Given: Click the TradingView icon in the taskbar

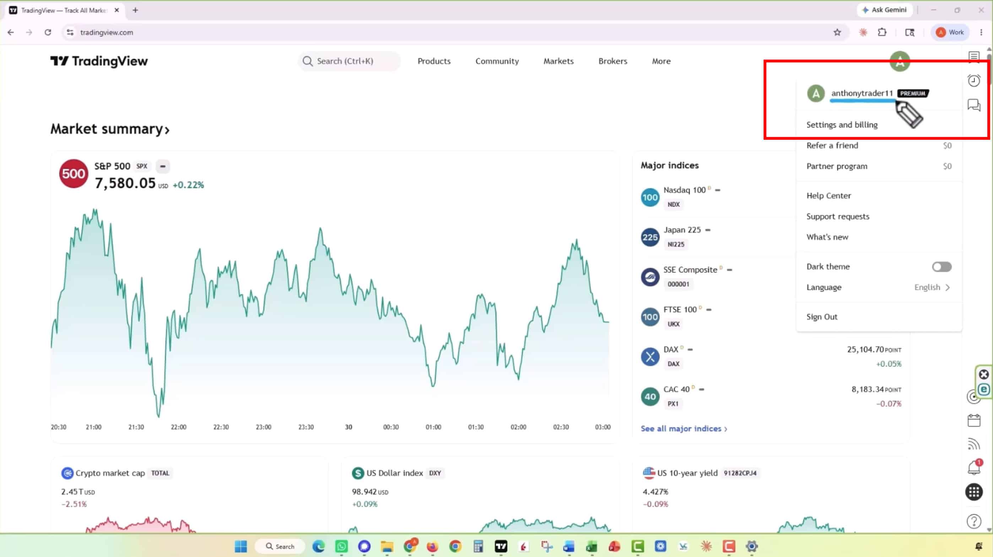Looking at the screenshot, I should (x=501, y=546).
